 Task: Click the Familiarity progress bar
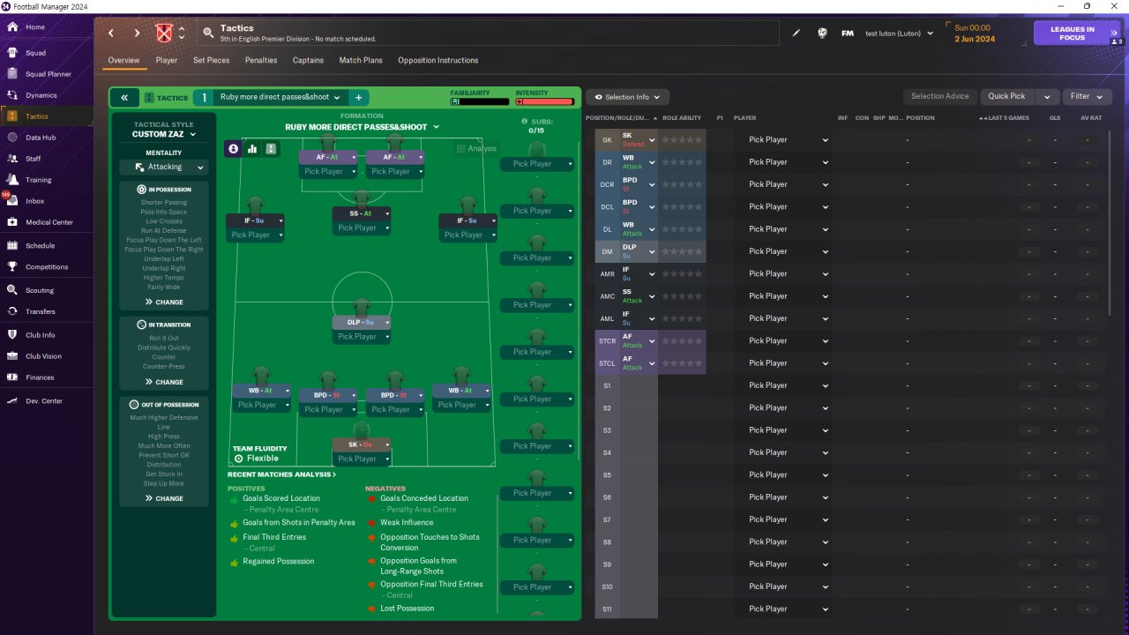point(480,101)
